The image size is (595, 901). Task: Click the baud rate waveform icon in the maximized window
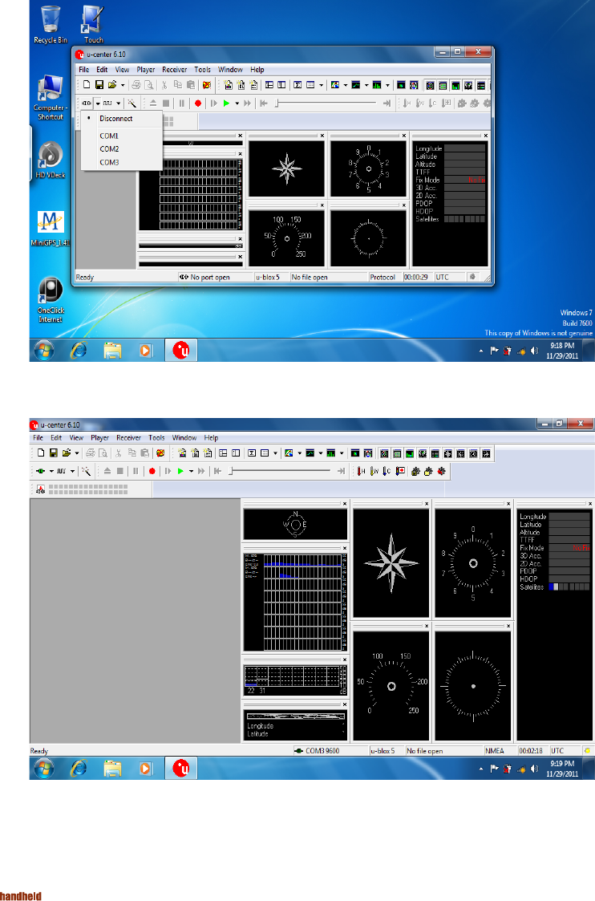(62, 471)
